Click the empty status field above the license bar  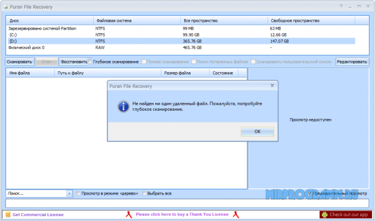point(187,203)
